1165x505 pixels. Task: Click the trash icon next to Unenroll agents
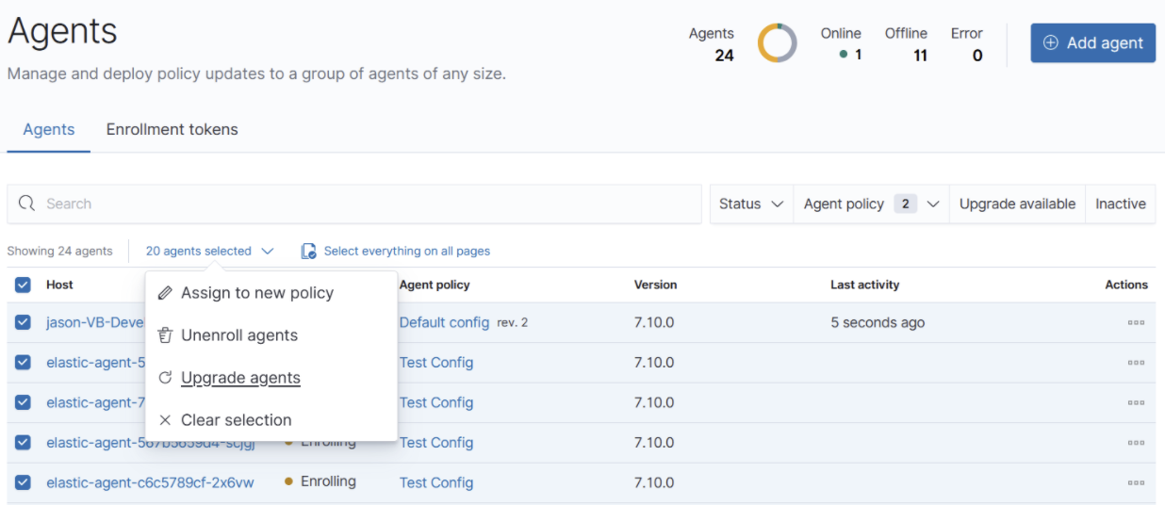click(x=165, y=335)
